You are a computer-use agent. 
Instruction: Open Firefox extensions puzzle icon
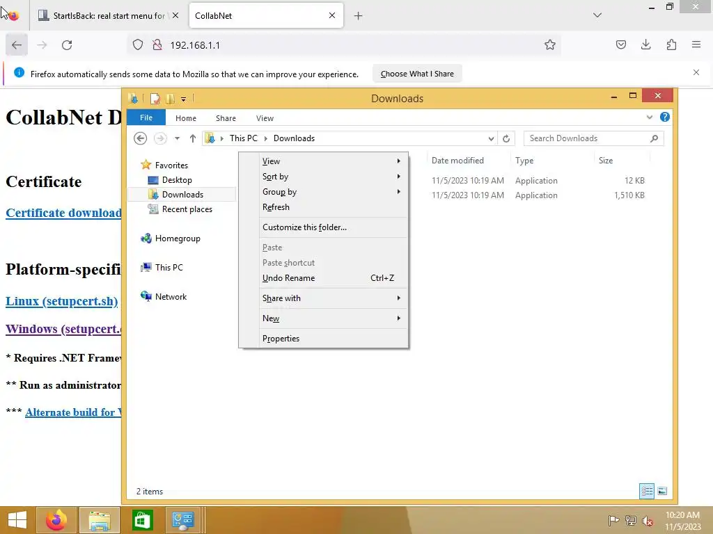tap(671, 45)
